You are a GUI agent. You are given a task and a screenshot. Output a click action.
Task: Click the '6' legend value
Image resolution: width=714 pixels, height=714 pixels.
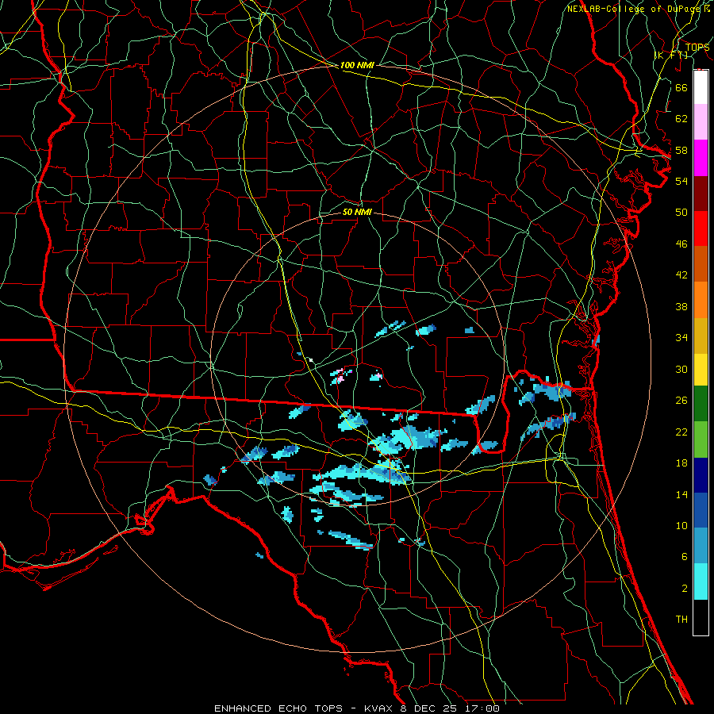coord(685,557)
